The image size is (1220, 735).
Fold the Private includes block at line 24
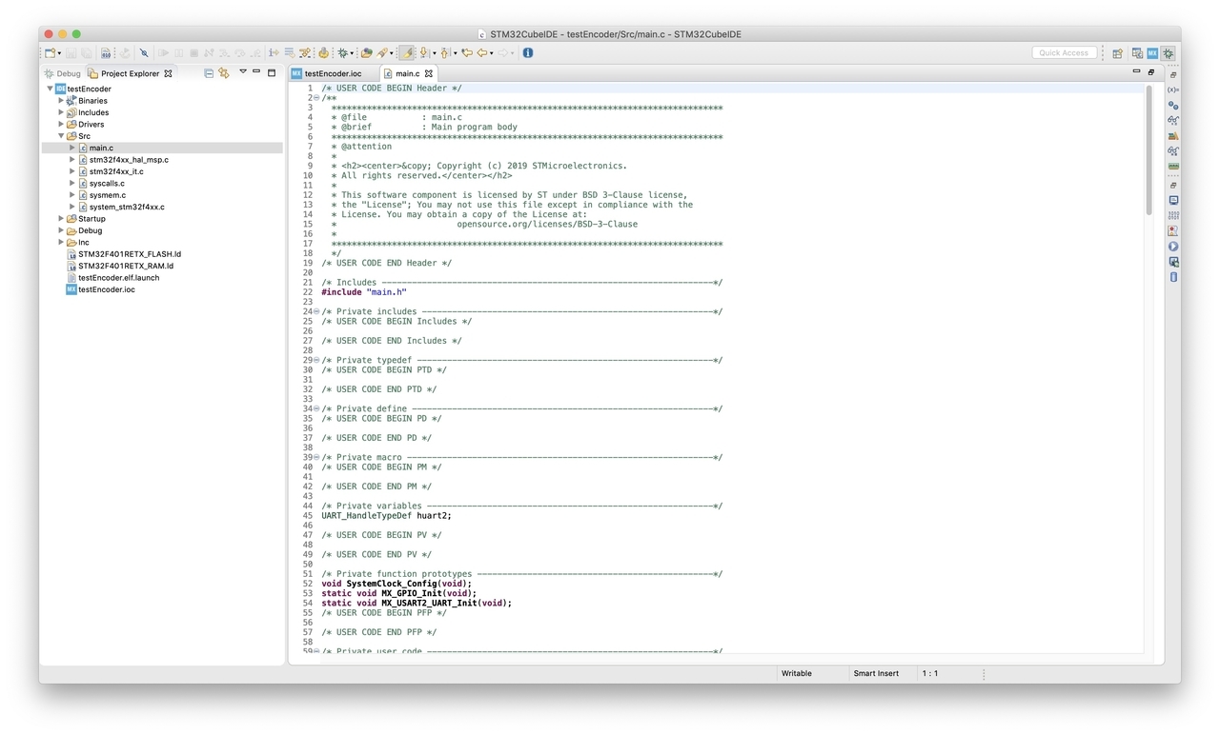click(316, 311)
